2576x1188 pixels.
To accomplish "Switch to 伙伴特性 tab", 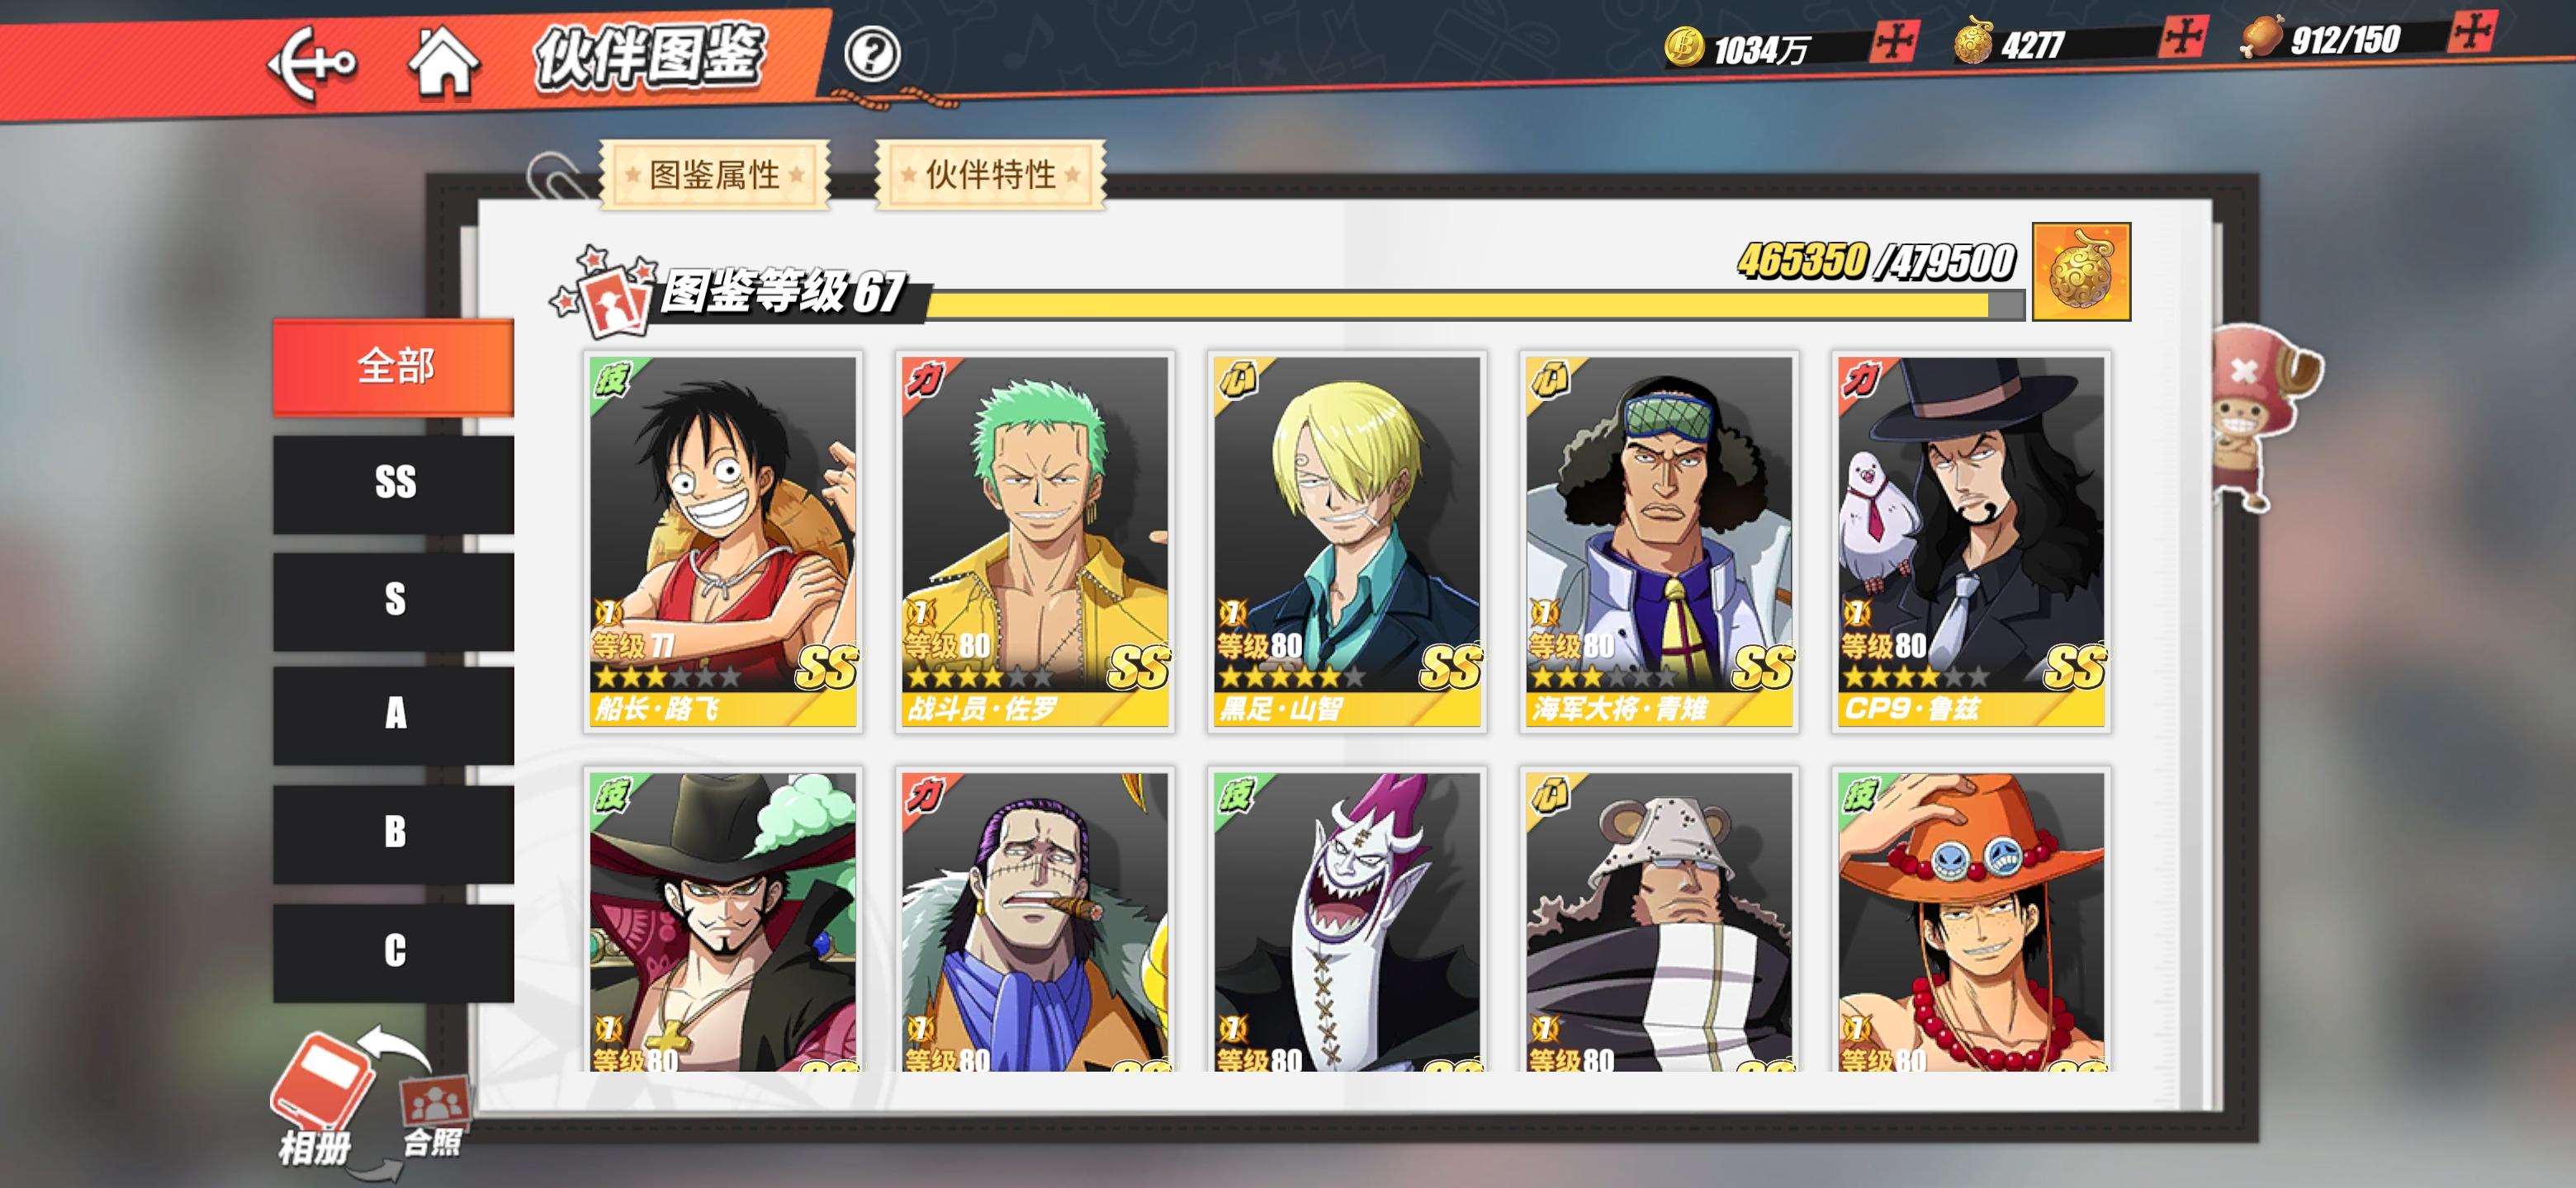I will point(990,175).
